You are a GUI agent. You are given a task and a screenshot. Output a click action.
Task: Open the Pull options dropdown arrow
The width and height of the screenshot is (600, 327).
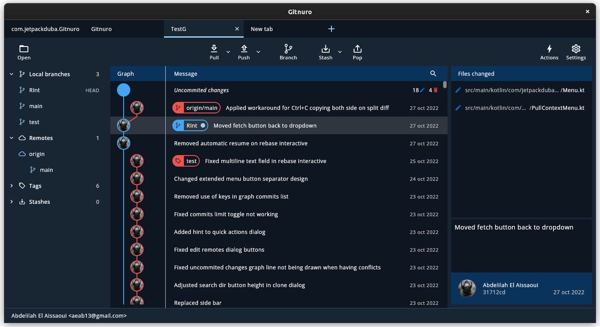coord(228,51)
